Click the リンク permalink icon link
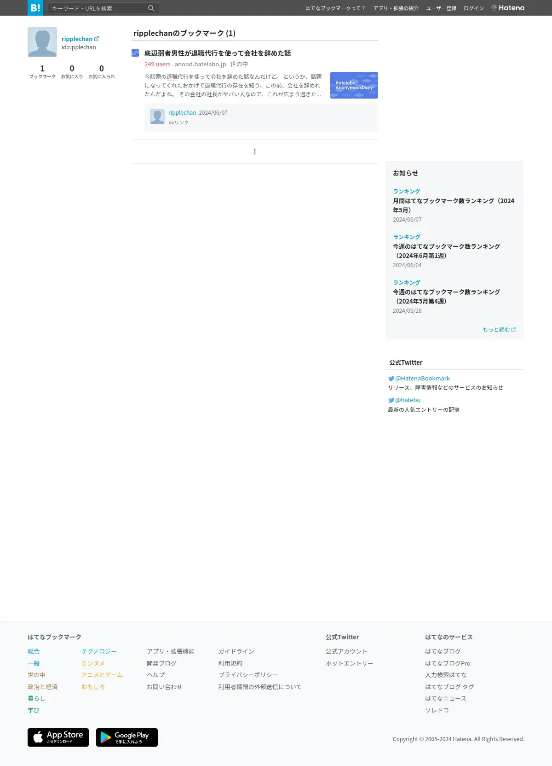The width and height of the screenshot is (552, 766). (178, 123)
